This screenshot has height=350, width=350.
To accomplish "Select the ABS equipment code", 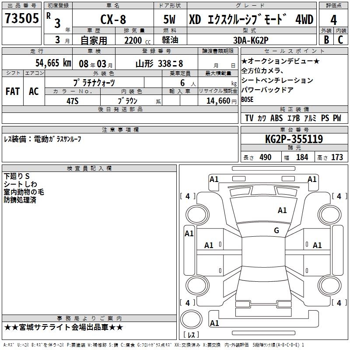I will point(276,118).
